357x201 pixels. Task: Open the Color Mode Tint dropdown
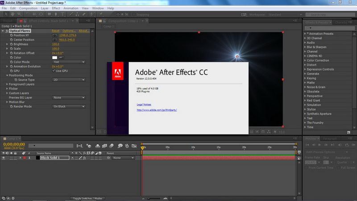(x=69, y=62)
